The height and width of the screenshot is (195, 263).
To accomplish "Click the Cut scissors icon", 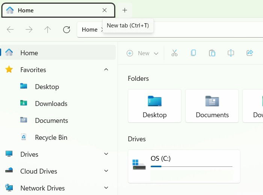I will coord(174,53).
